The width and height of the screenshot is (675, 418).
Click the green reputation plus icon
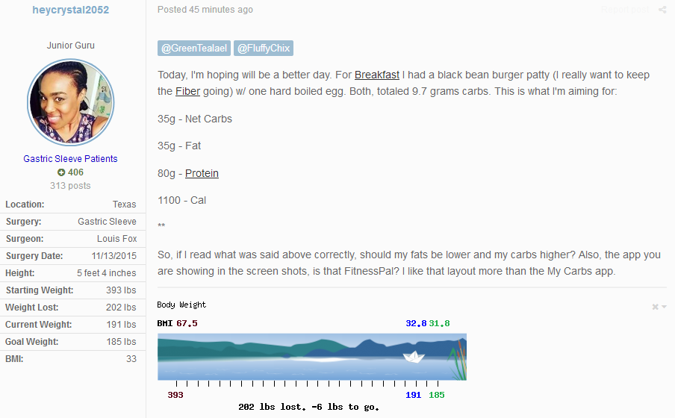(61, 172)
